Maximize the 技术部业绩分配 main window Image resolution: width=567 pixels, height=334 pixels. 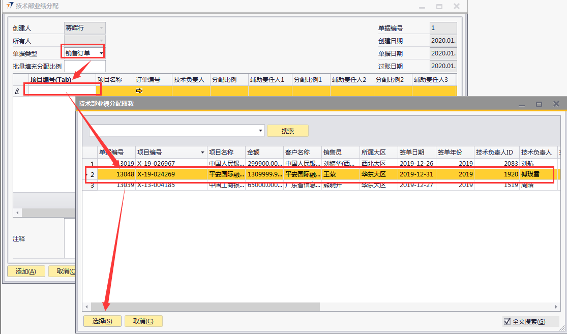tap(439, 7)
